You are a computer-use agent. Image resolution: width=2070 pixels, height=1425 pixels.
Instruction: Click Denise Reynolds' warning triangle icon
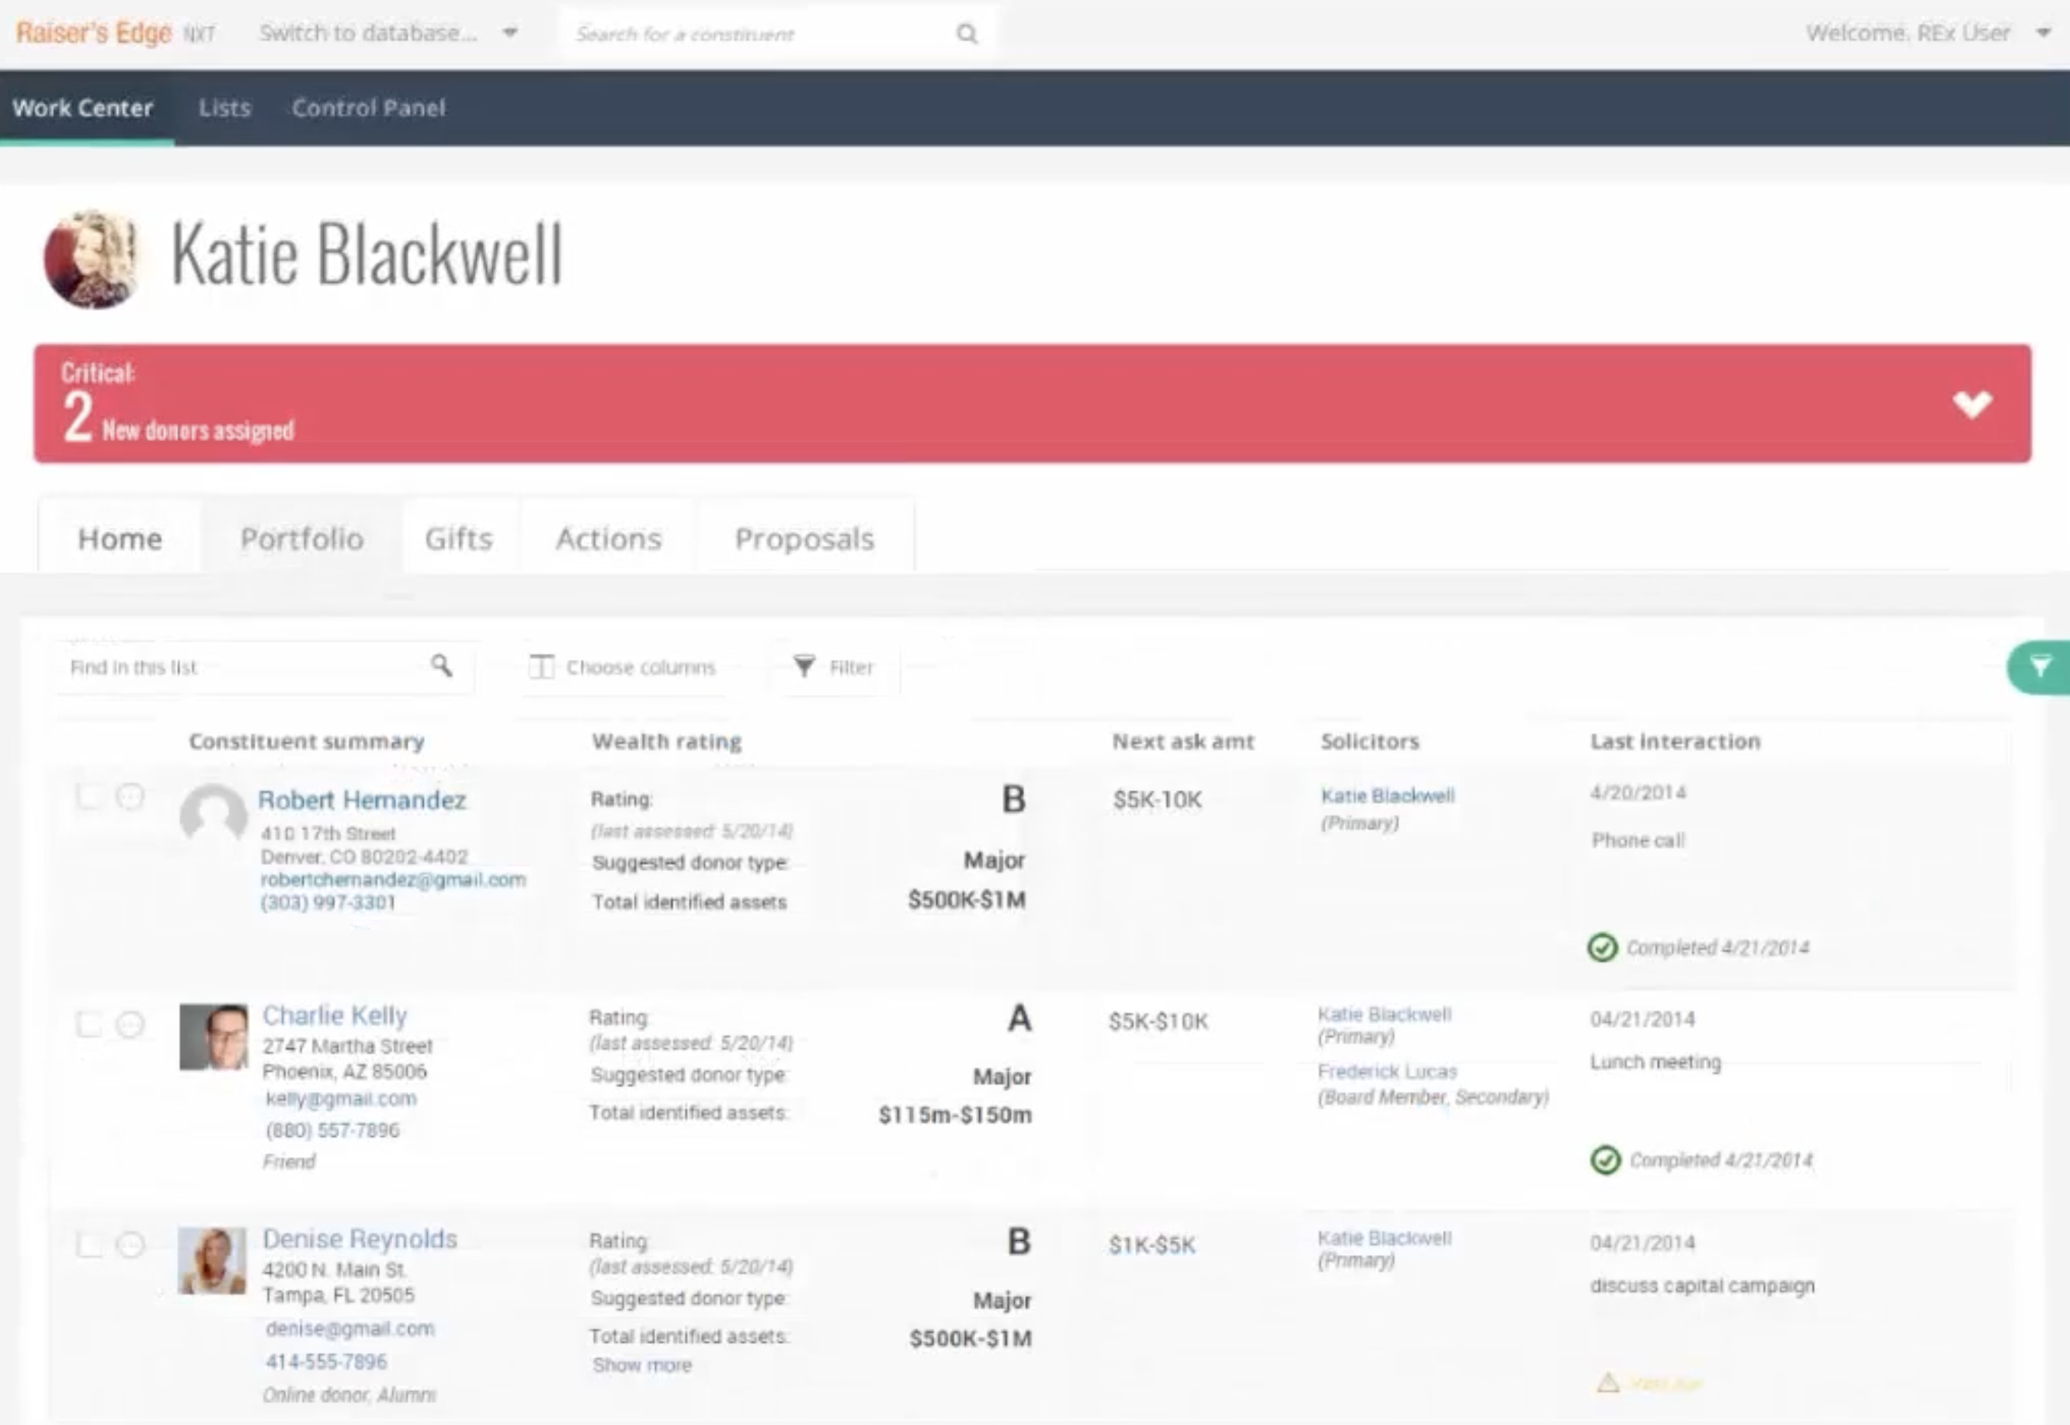point(1607,1383)
